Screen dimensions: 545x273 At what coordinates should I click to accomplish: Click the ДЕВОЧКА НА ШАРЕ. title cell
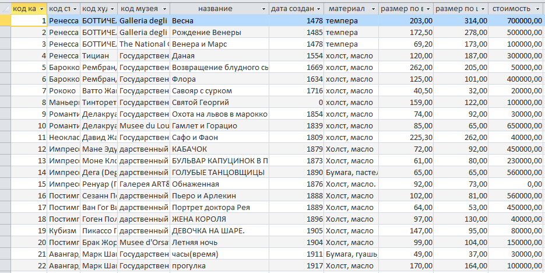[219, 230]
